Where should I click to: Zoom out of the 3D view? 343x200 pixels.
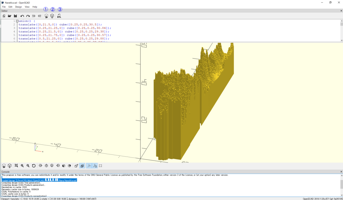point(28,166)
